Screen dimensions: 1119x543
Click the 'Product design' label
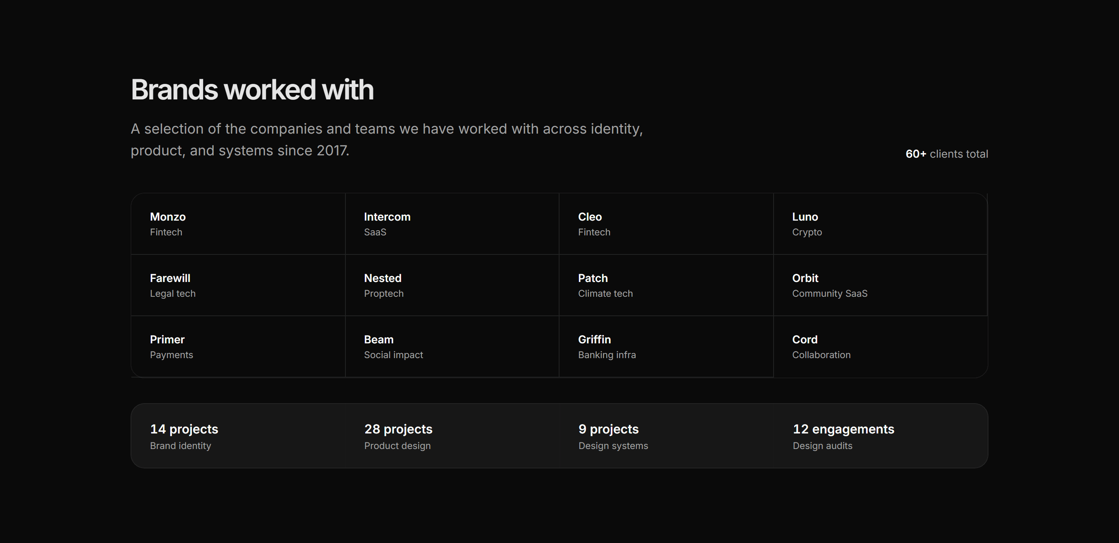point(397,446)
